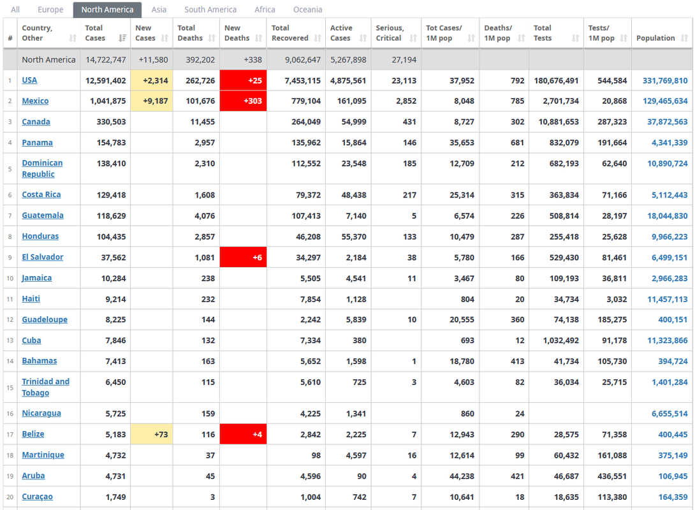Switch to the Europe tab
This screenshot has height=510, width=695.
pyautogui.click(x=50, y=10)
